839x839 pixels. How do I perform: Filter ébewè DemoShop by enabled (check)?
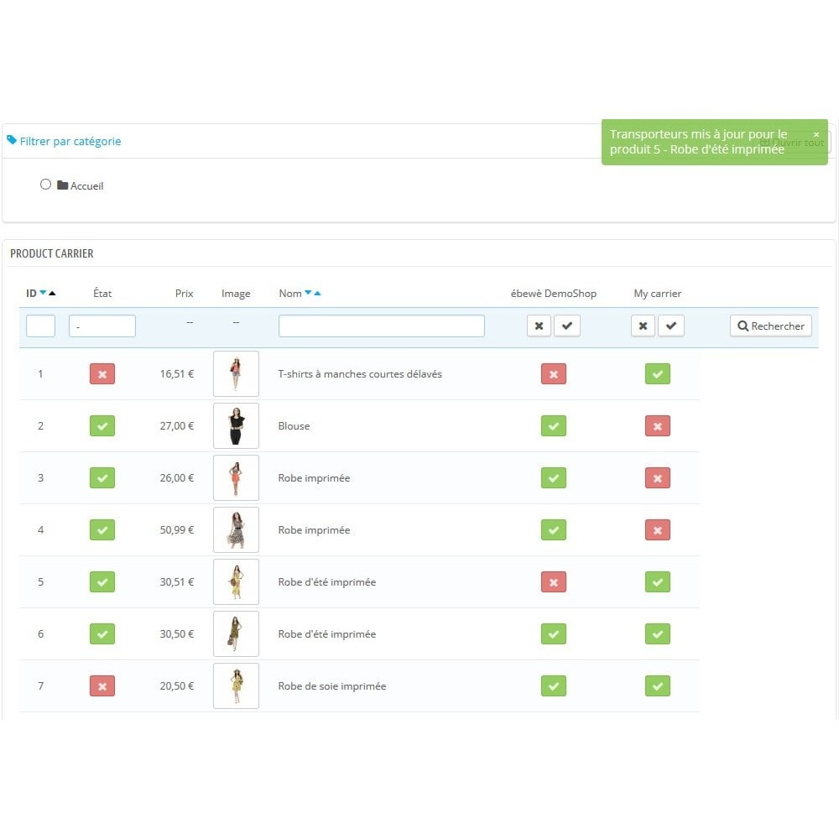(x=567, y=326)
